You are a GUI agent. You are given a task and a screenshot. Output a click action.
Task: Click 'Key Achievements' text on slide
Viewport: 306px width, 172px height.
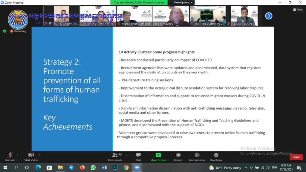[x=68, y=122]
